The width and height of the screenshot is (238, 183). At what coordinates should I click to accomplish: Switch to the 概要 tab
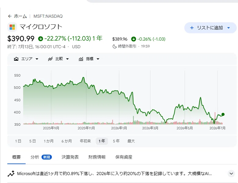click(x=16, y=157)
